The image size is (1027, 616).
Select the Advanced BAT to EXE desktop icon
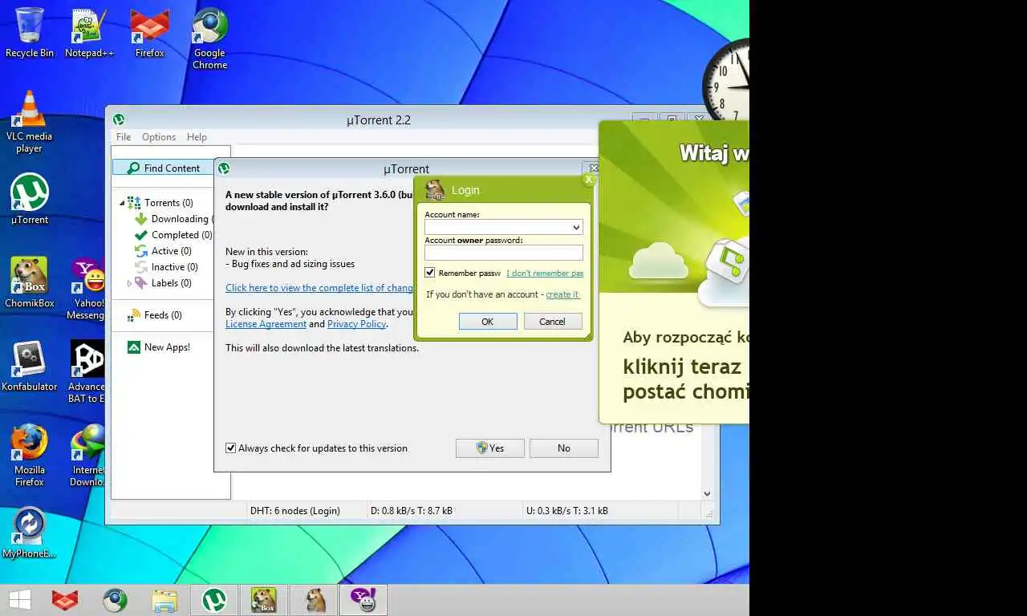click(87, 371)
